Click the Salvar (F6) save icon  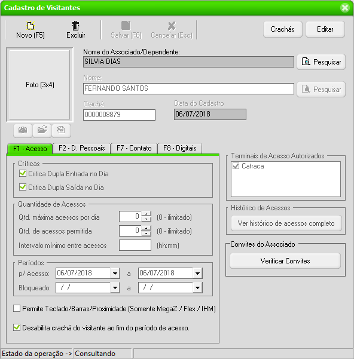(x=126, y=26)
